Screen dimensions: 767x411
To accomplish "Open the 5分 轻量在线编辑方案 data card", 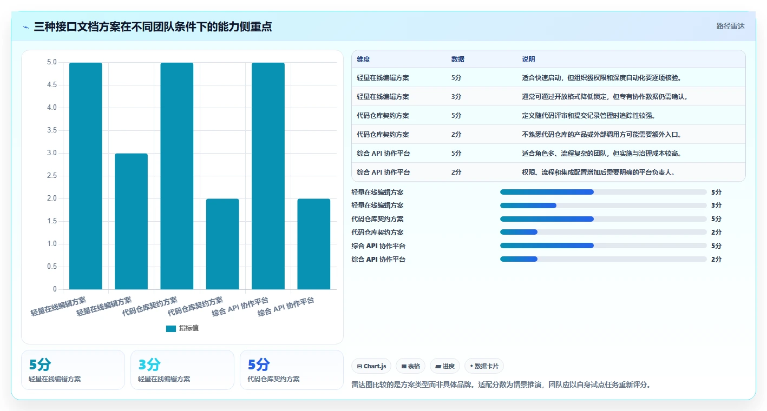I will [x=73, y=370].
